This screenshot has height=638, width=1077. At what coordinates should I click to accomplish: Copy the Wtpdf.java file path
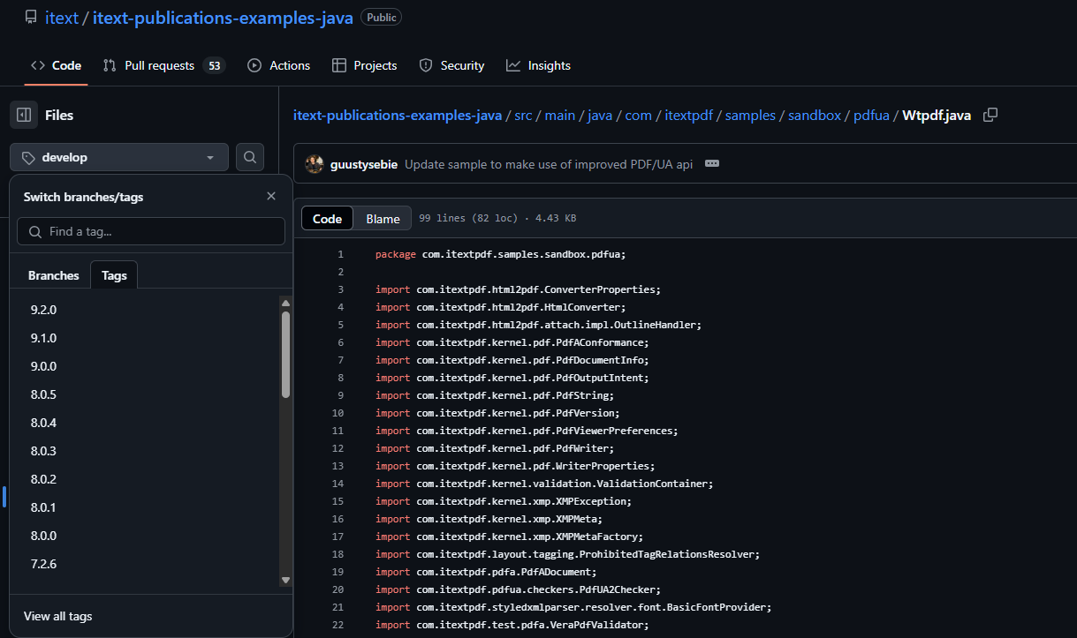pyautogui.click(x=990, y=115)
